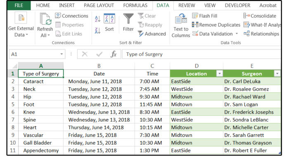Select column A header

pos(41,66)
